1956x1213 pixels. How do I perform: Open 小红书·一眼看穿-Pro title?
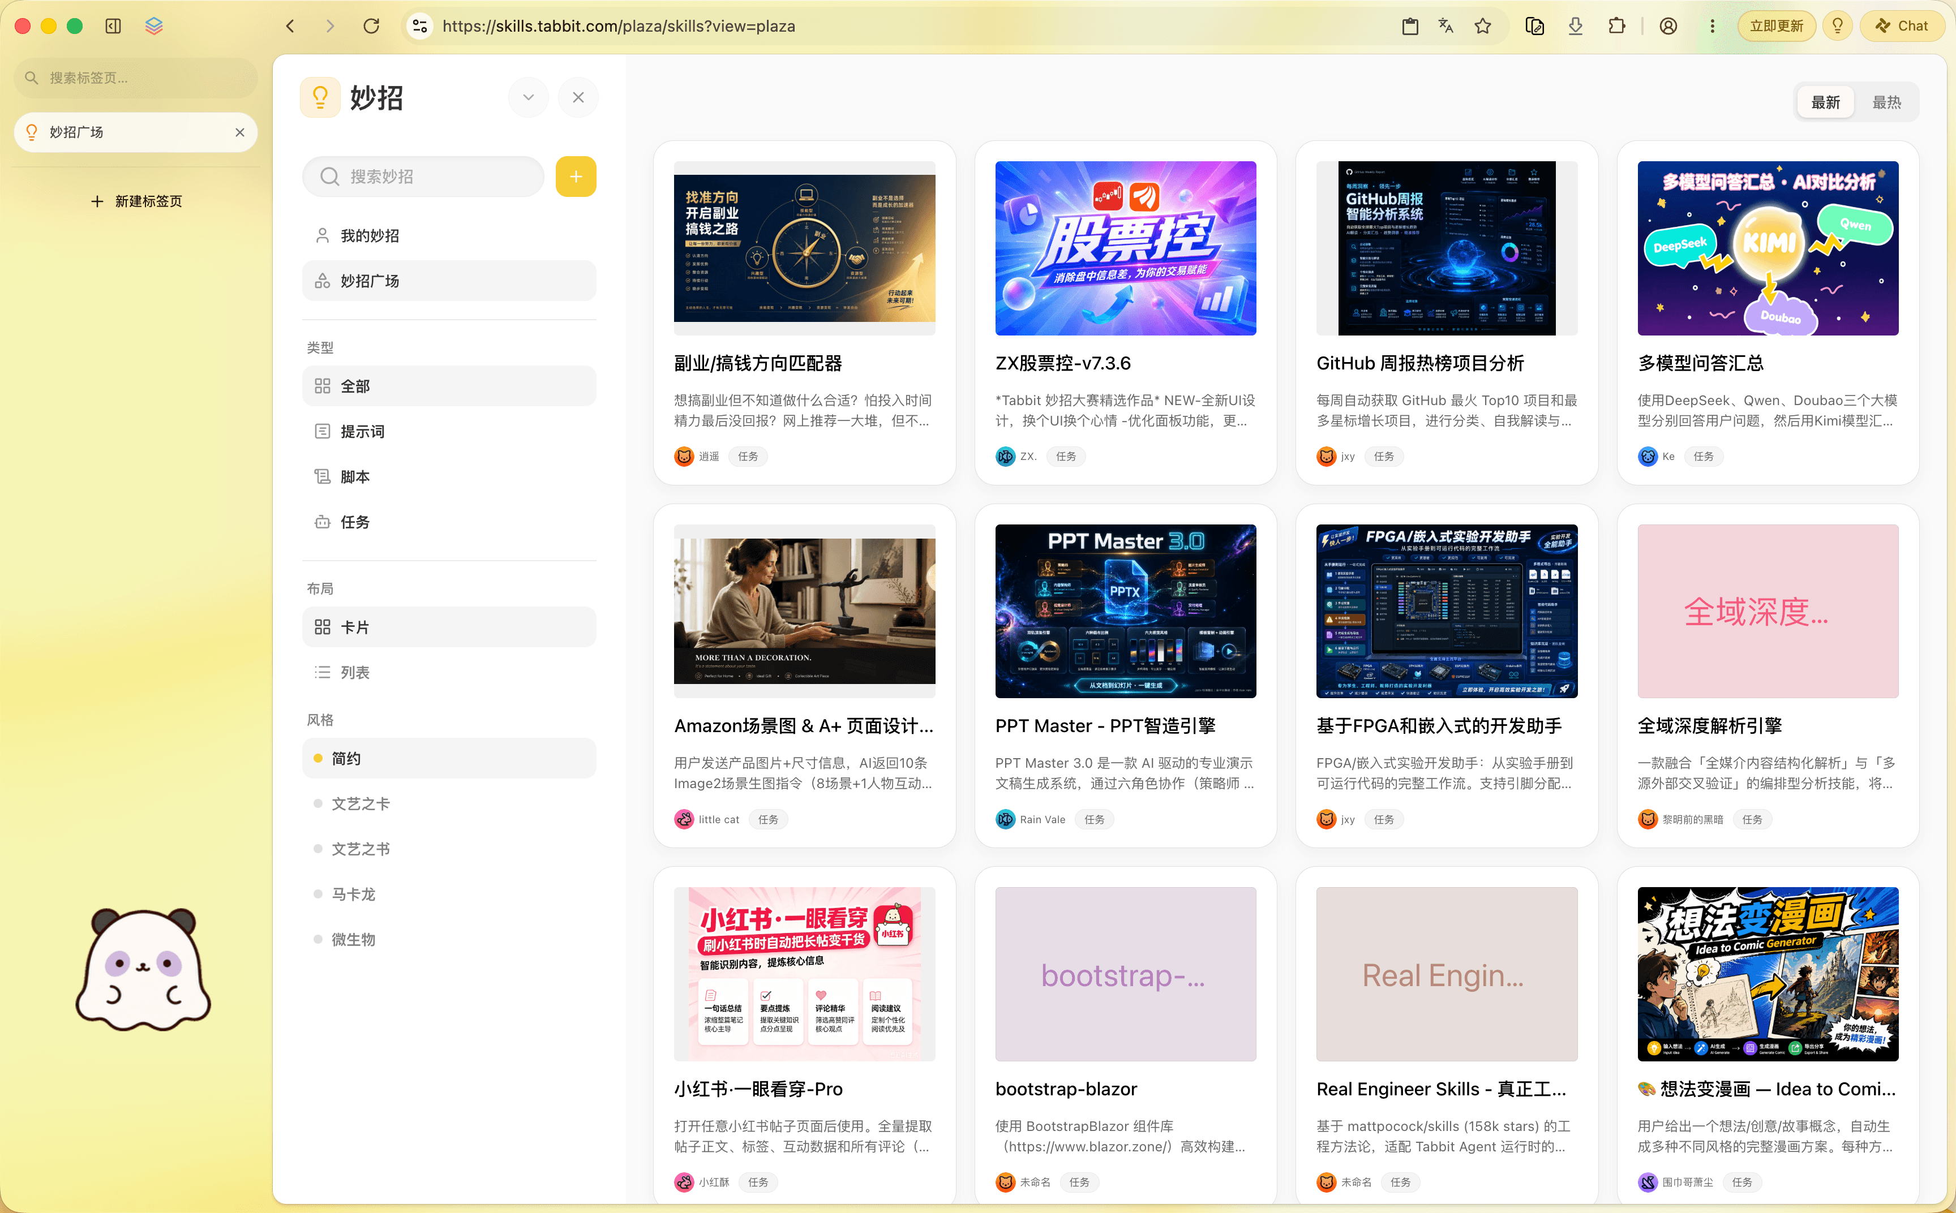coord(758,1089)
